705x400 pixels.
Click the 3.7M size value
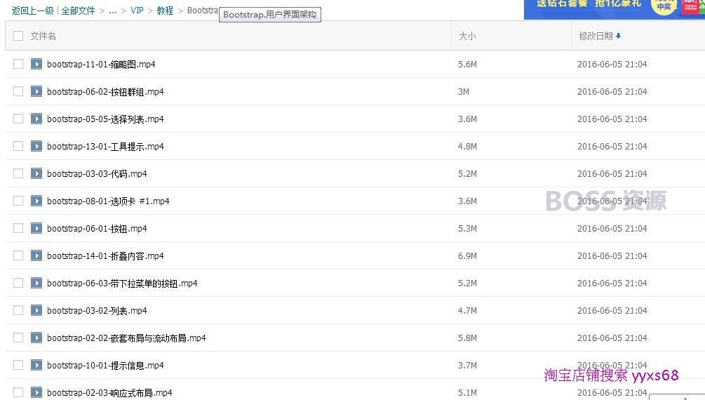[x=468, y=365]
